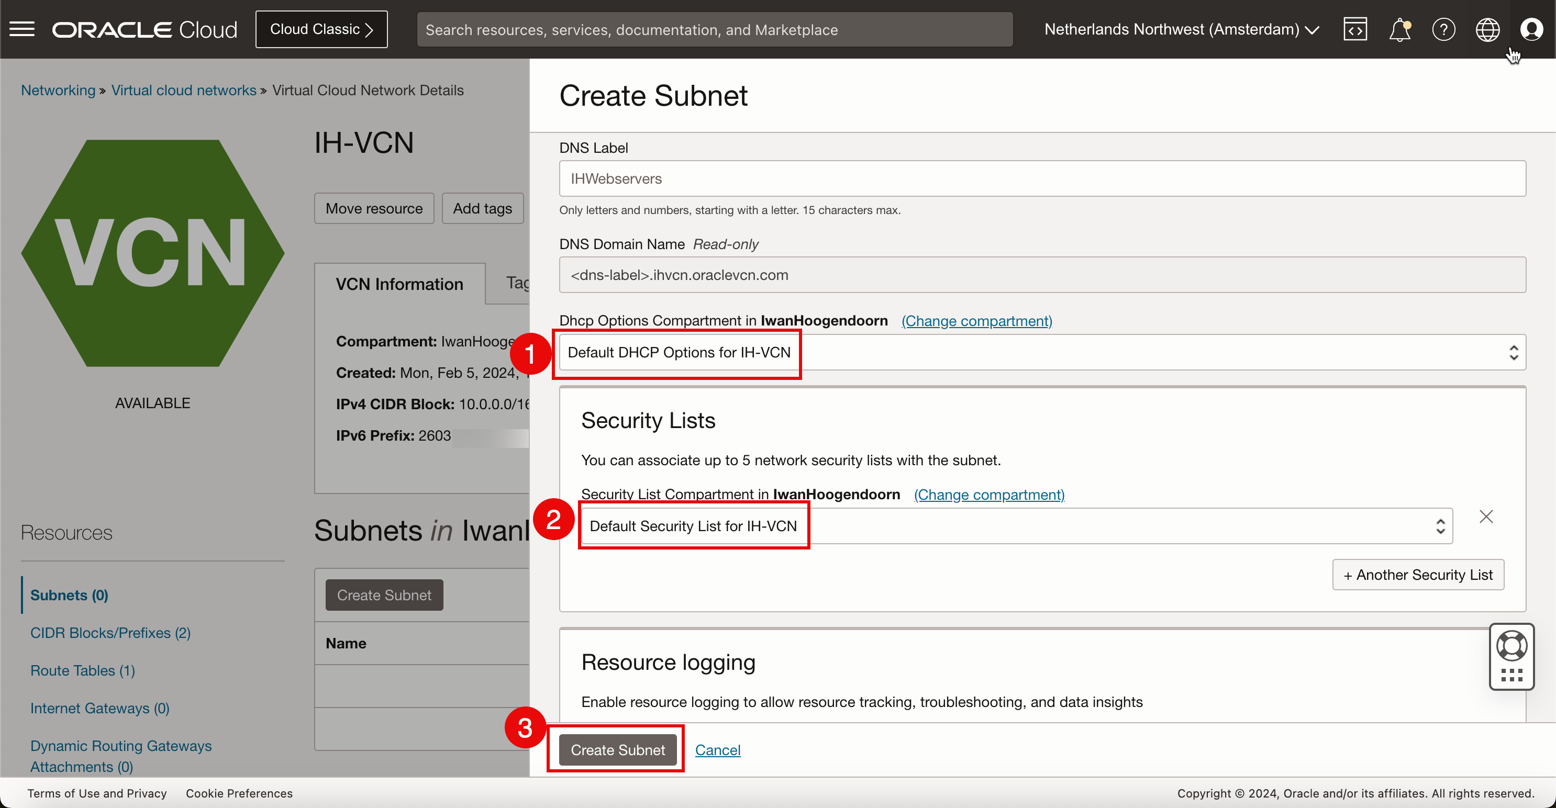Expand the Netherlands Northwest region selector

pos(1181,29)
